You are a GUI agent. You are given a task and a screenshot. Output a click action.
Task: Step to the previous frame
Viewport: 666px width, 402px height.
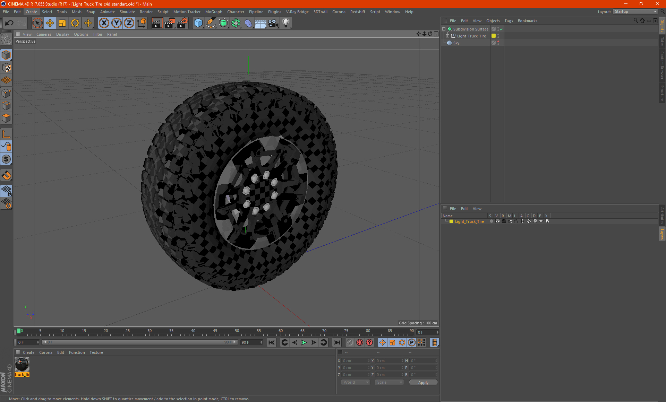[x=294, y=342]
